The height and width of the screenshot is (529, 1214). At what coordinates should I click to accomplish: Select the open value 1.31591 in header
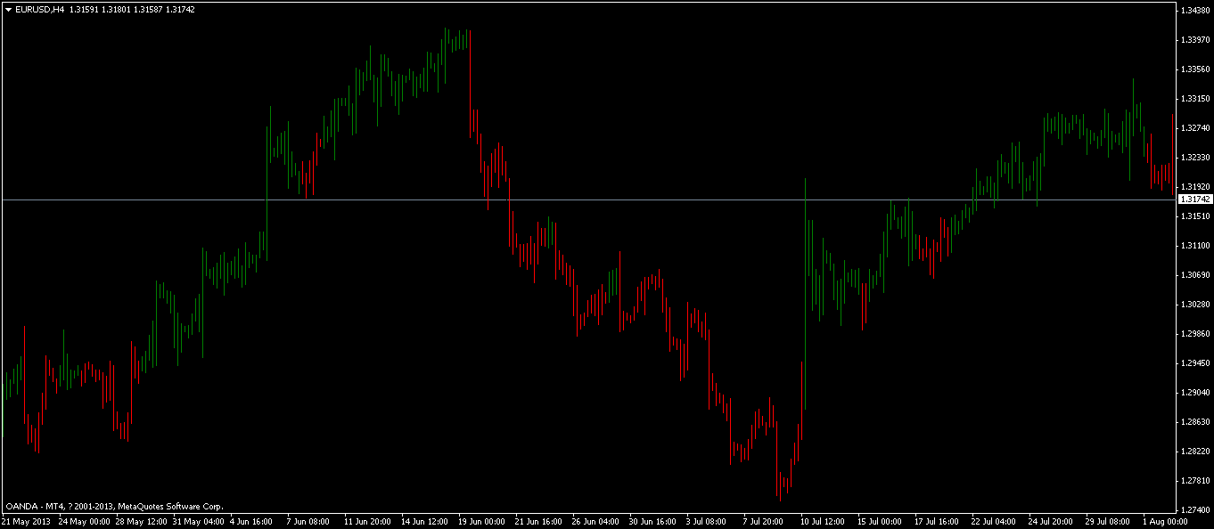click(x=84, y=10)
